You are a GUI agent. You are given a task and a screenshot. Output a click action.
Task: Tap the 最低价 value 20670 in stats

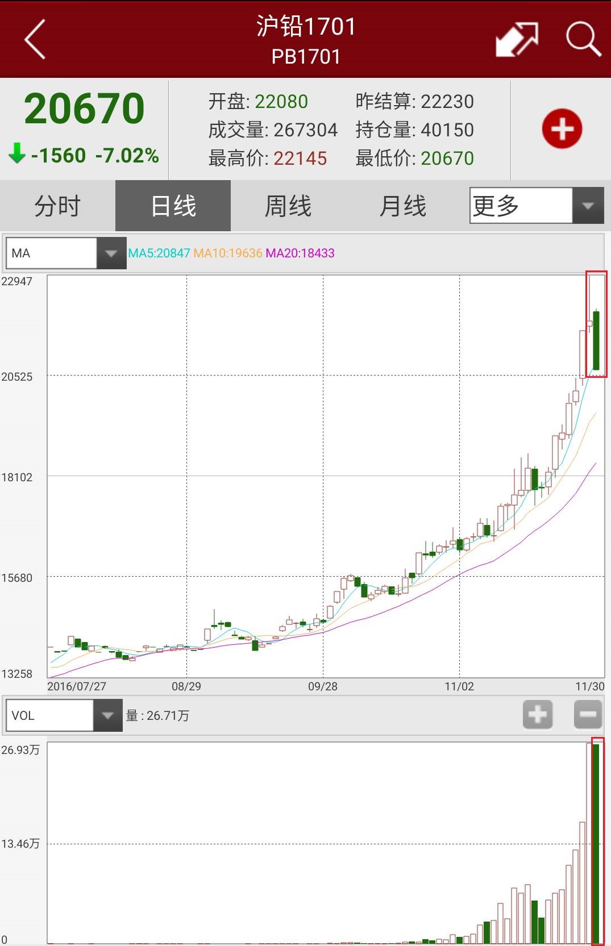(447, 159)
